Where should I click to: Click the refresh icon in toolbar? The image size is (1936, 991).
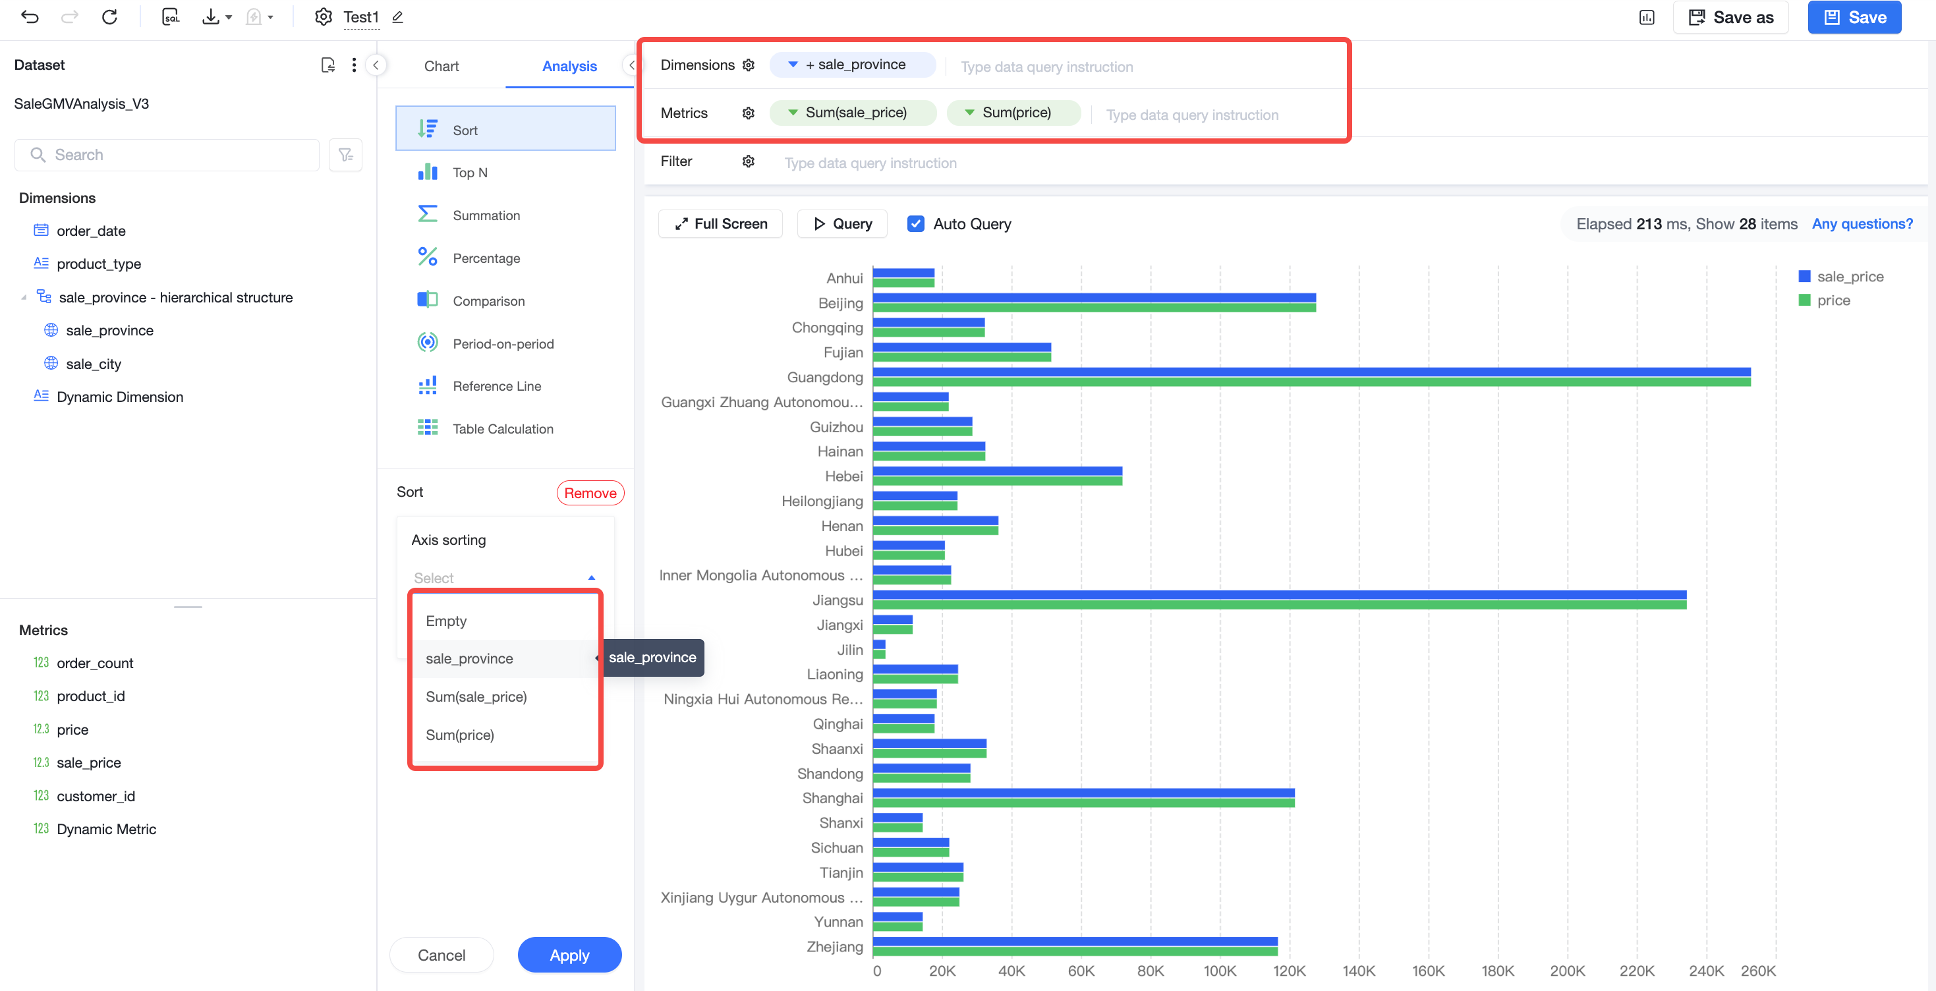110,16
